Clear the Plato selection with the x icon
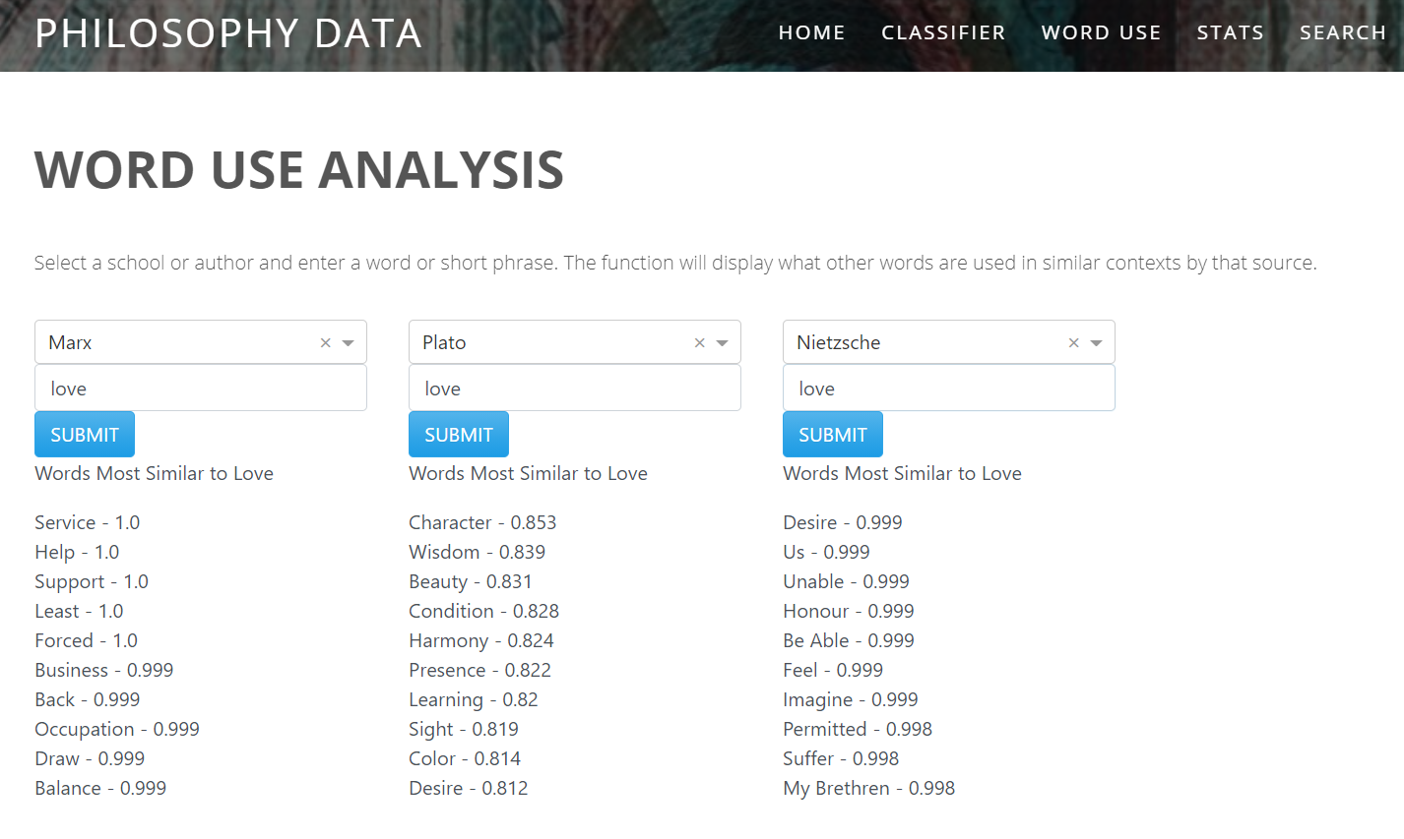 click(x=700, y=343)
